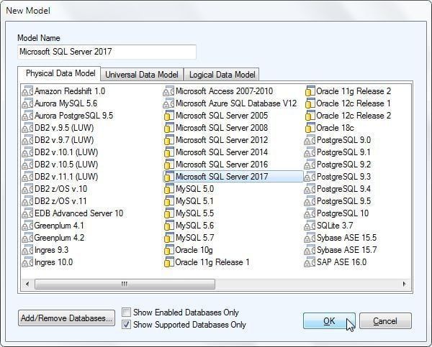Click the SAP ASE 16.0 icon
This screenshot has width=432, height=347.
click(310, 262)
